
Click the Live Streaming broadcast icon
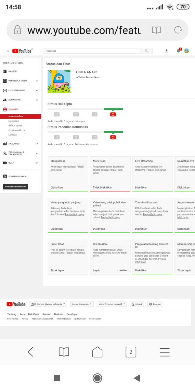click(5, 90)
